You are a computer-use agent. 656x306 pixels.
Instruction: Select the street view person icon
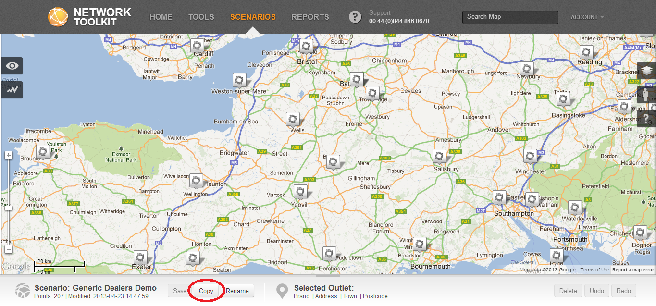point(647,95)
